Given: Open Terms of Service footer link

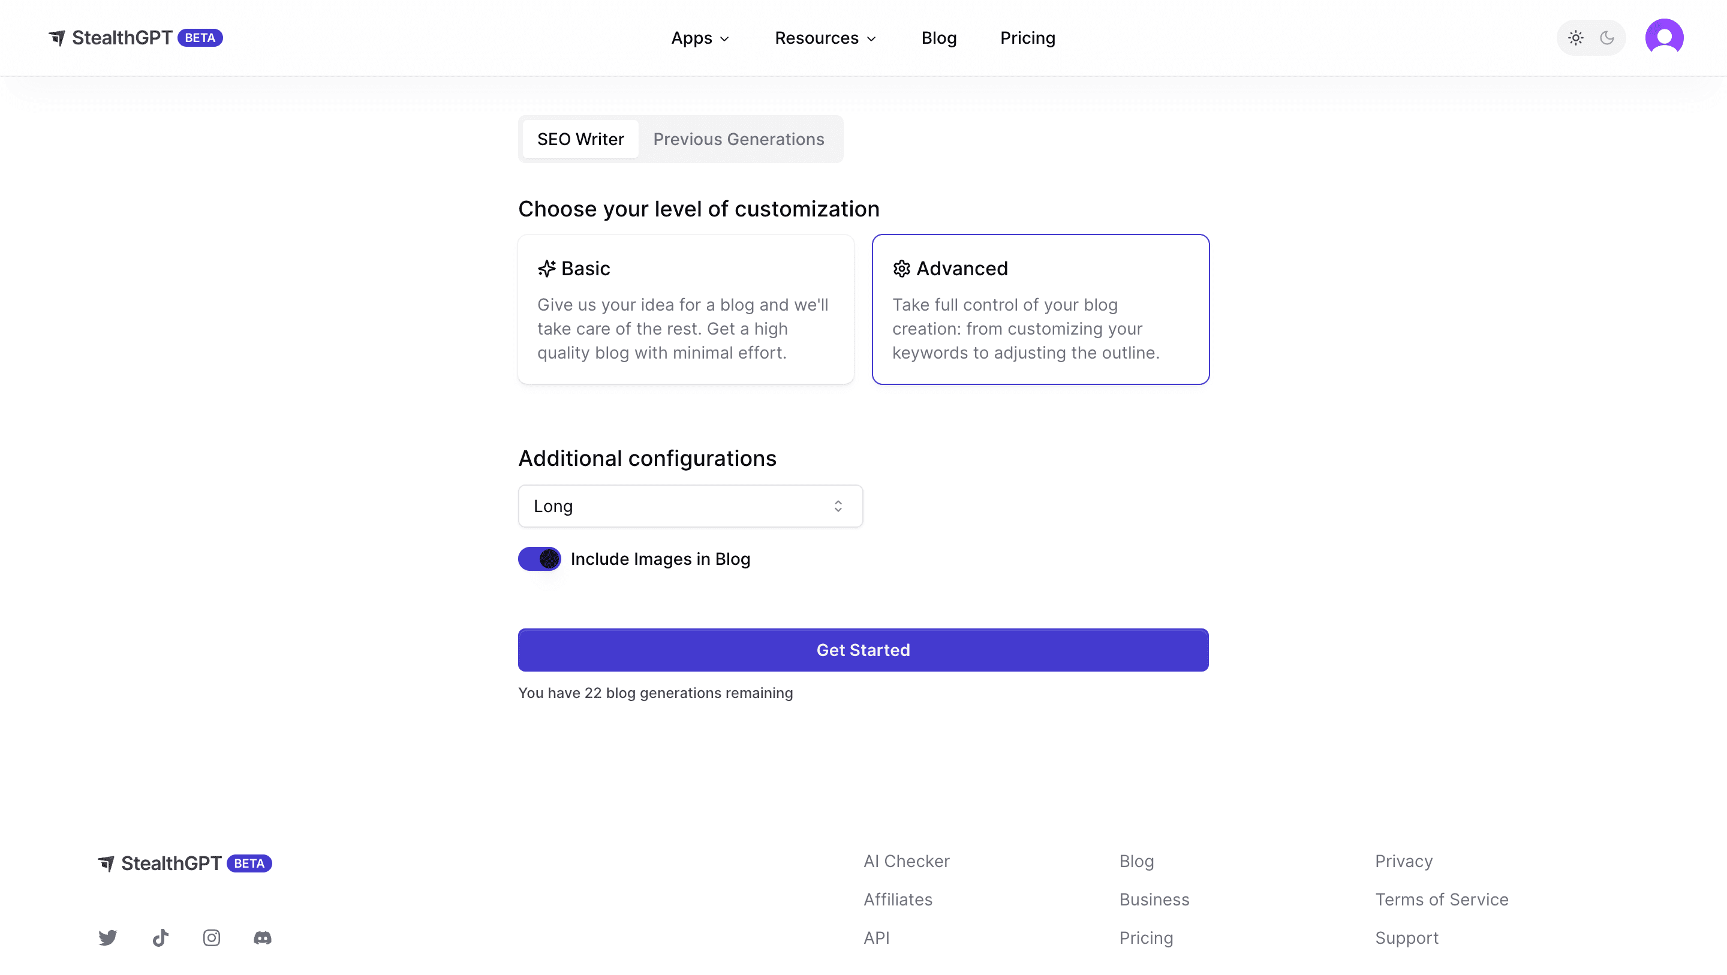Looking at the screenshot, I should (1442, 899).
